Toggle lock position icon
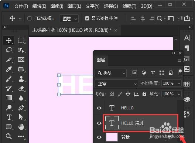Image resolution: width=195 pixels, height=143 pixels. (128, 94)
